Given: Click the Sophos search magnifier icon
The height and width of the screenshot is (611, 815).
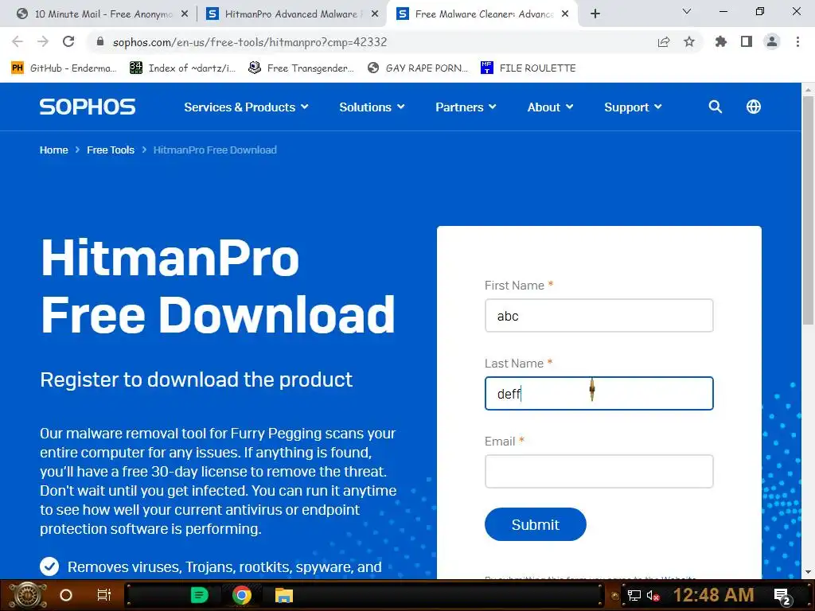Looking at the screenshot, I should (716, 107).
